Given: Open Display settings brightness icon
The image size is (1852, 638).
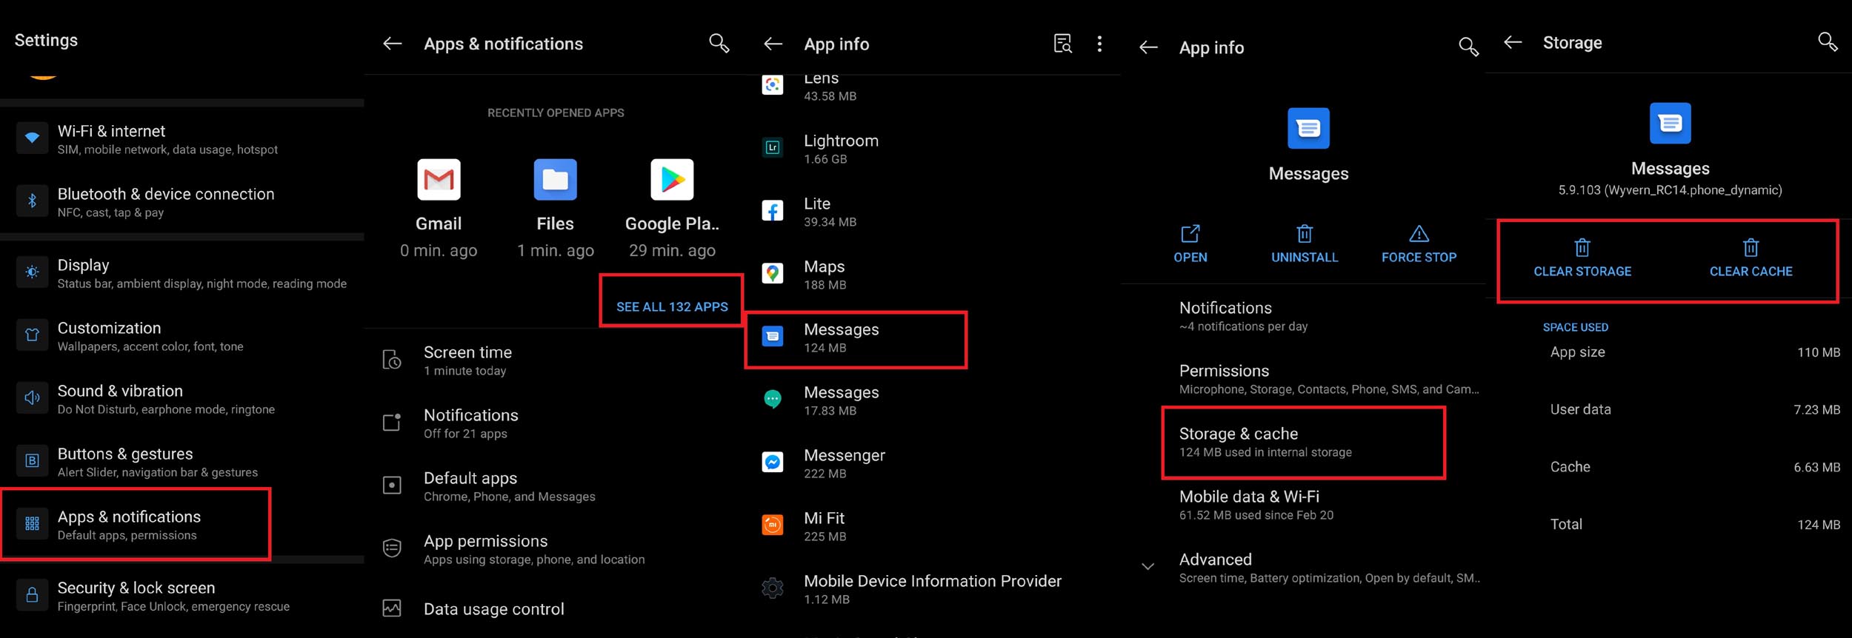Looking at the screenshot, I should 32,272.
